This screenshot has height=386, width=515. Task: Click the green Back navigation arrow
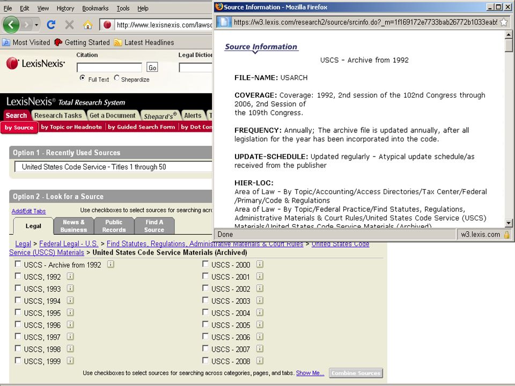[11, 25]
